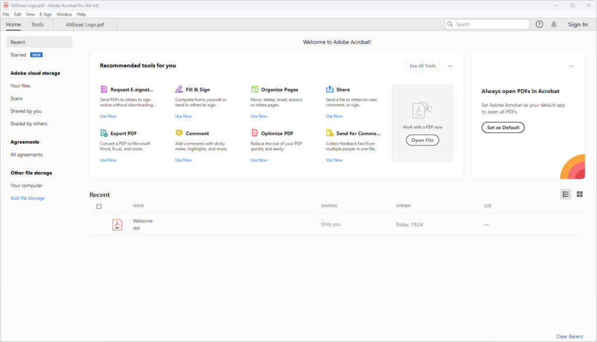Screen dimensions: 597x342
Task: Open Your computer in sidebar
Action: [27, 186]
